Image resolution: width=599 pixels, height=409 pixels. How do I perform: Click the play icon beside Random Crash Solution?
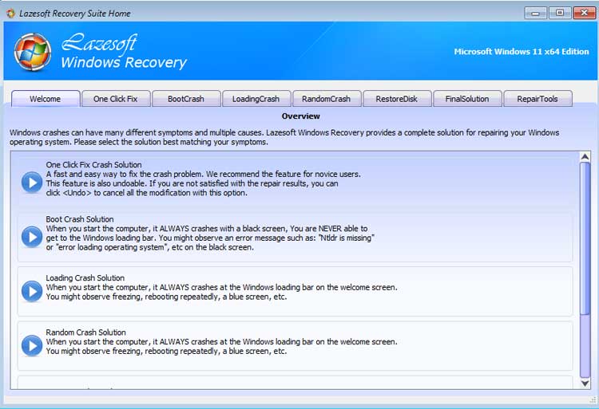[32, 346]
